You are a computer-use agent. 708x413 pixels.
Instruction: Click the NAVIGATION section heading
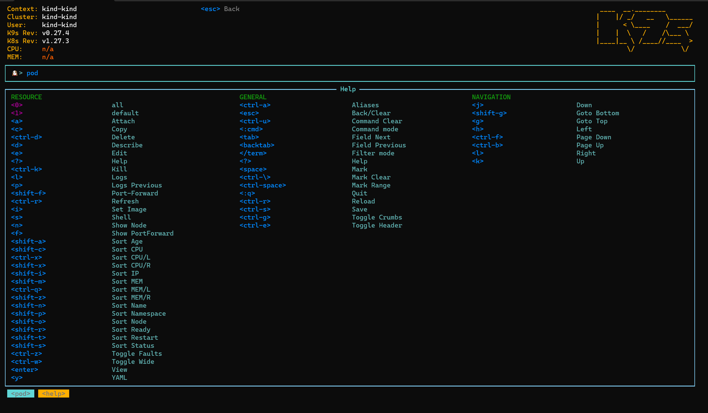pos(491,97)
